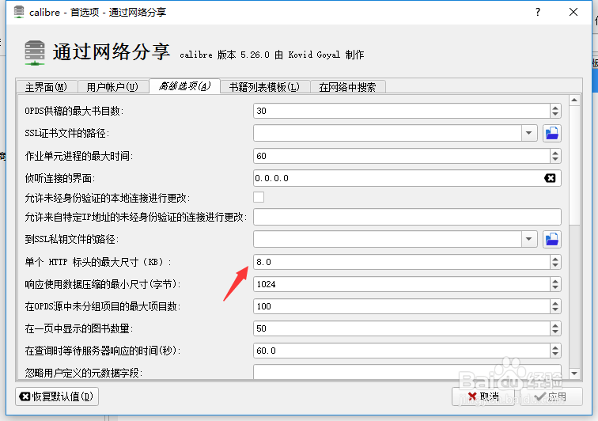
Task: Close the preferences dialog window
Action: pyautogui.click(x=573, y=12)
